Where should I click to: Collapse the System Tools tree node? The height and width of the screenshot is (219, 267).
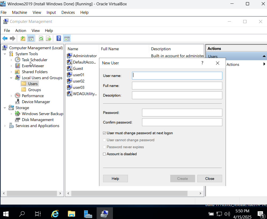pyautogui.click(x=5, y=54)
